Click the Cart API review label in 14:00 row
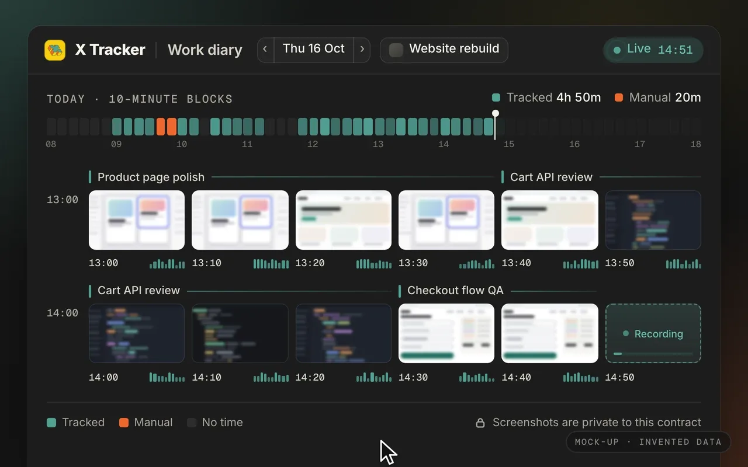Viewport: 748px width, 467px height. [x=138, y=290]
